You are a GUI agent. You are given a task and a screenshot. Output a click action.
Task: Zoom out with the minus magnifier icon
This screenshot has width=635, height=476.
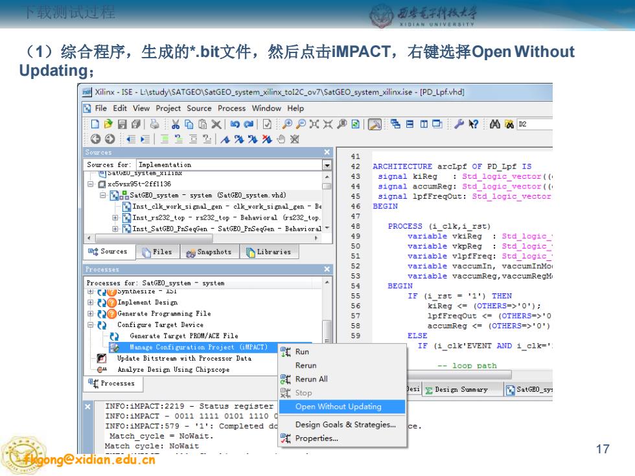(301, 124)
